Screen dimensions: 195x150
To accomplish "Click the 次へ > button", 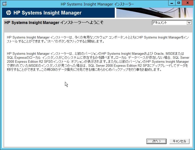I will coord(156,141).
